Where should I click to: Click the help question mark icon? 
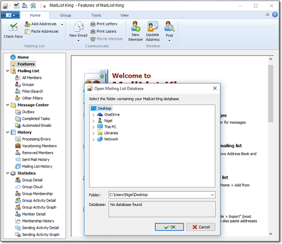coord(275,15)
